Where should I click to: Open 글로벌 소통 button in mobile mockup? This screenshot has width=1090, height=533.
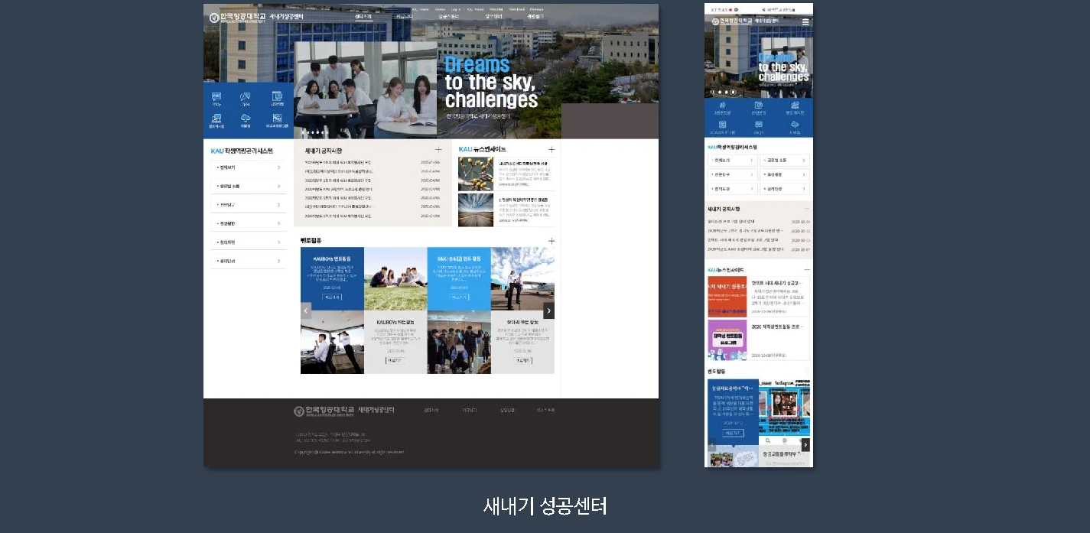pyautogui.click(x=785, y=161)
